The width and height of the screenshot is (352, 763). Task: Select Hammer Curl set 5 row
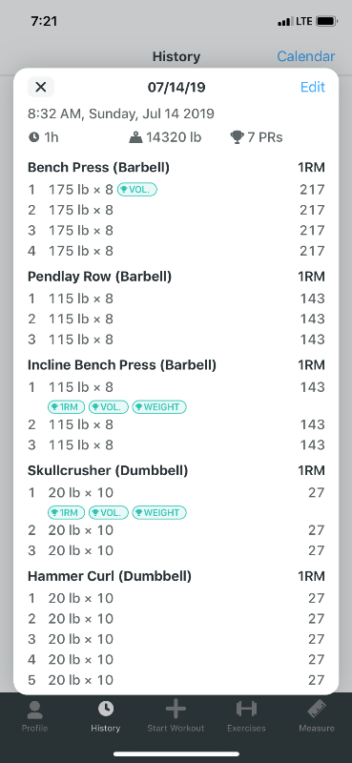click(x=176, y=680)
